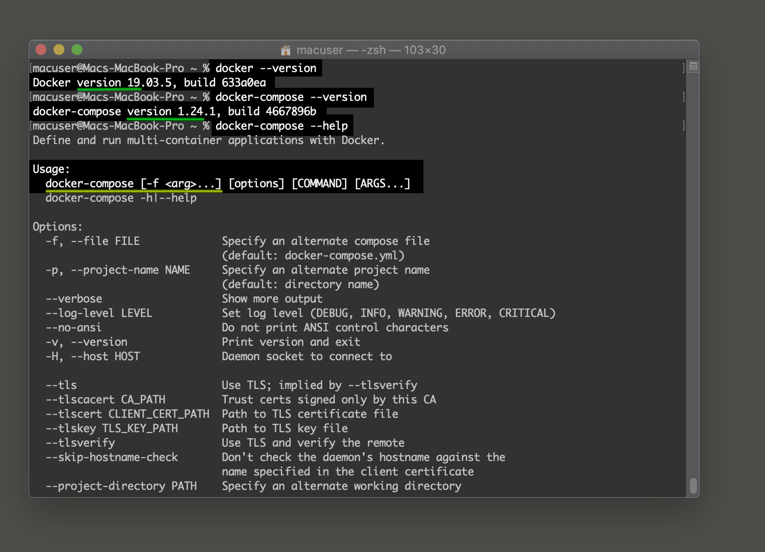Click 'Define and run multi-container applications' line
The width and height of the screenshot is (765, 552).
(209, 140)
